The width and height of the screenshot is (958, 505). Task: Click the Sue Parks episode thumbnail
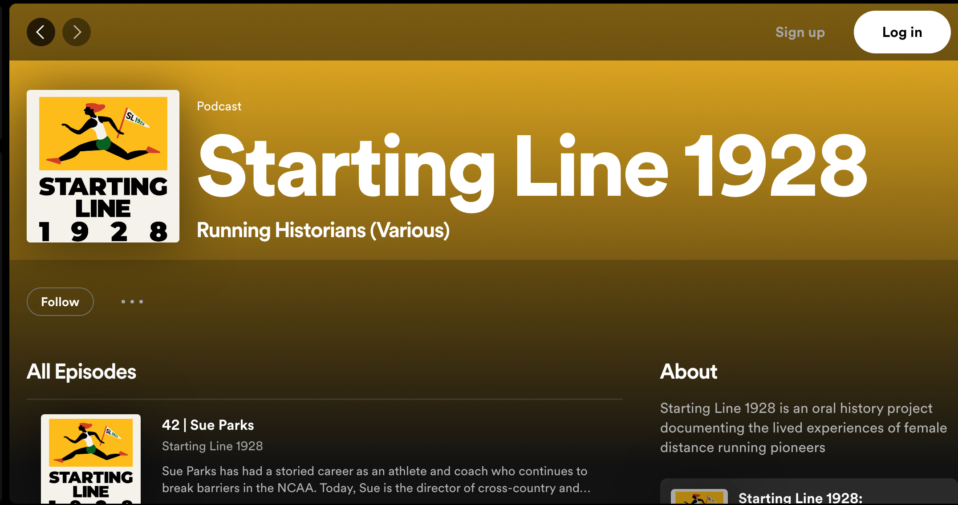pos(91,458)
